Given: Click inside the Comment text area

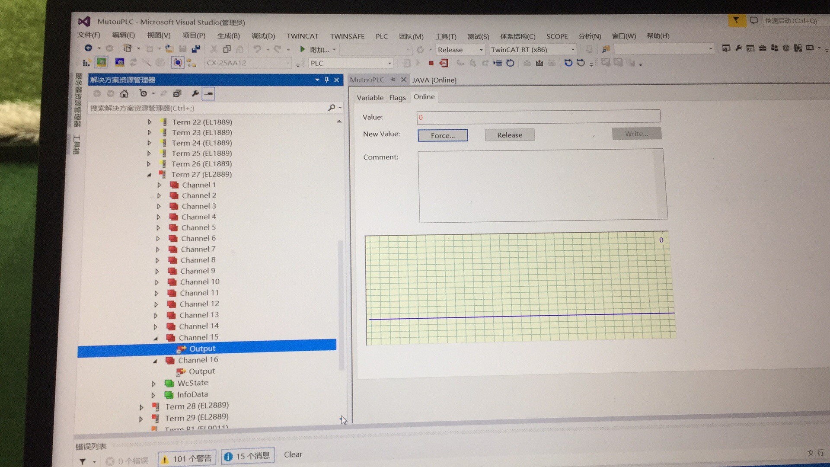Looking at the screenshot, I should point(543,186).
